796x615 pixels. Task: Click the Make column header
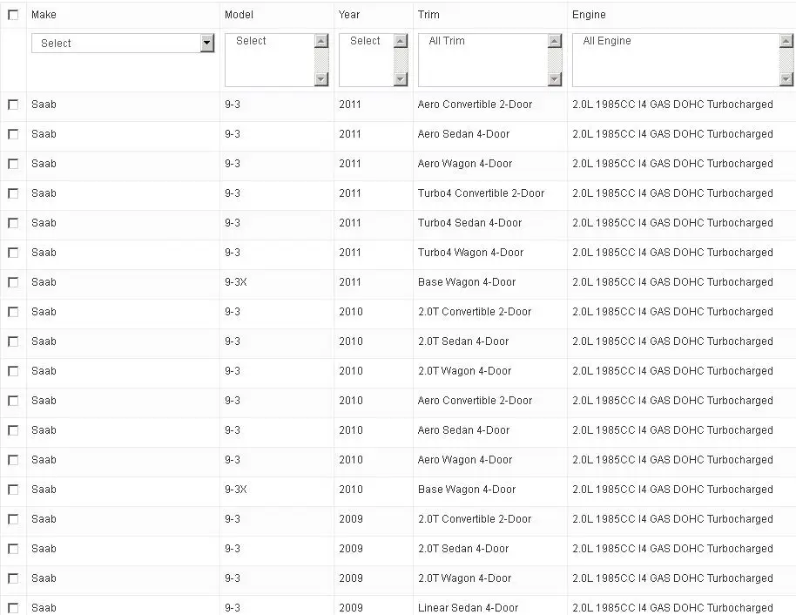(44, 15)
